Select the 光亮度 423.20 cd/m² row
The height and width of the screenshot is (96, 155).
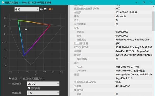tap(111, 86)
